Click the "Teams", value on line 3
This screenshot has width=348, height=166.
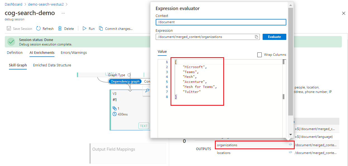[191, 72]
